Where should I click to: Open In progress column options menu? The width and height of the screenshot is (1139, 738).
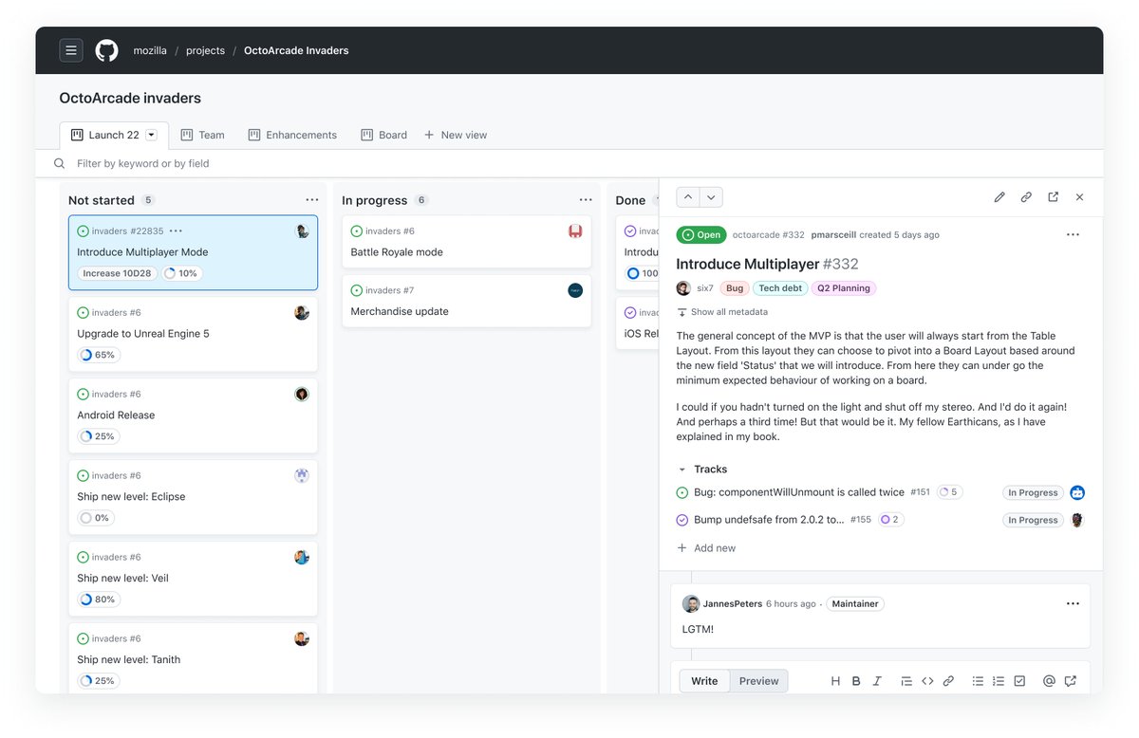point(587,200)
